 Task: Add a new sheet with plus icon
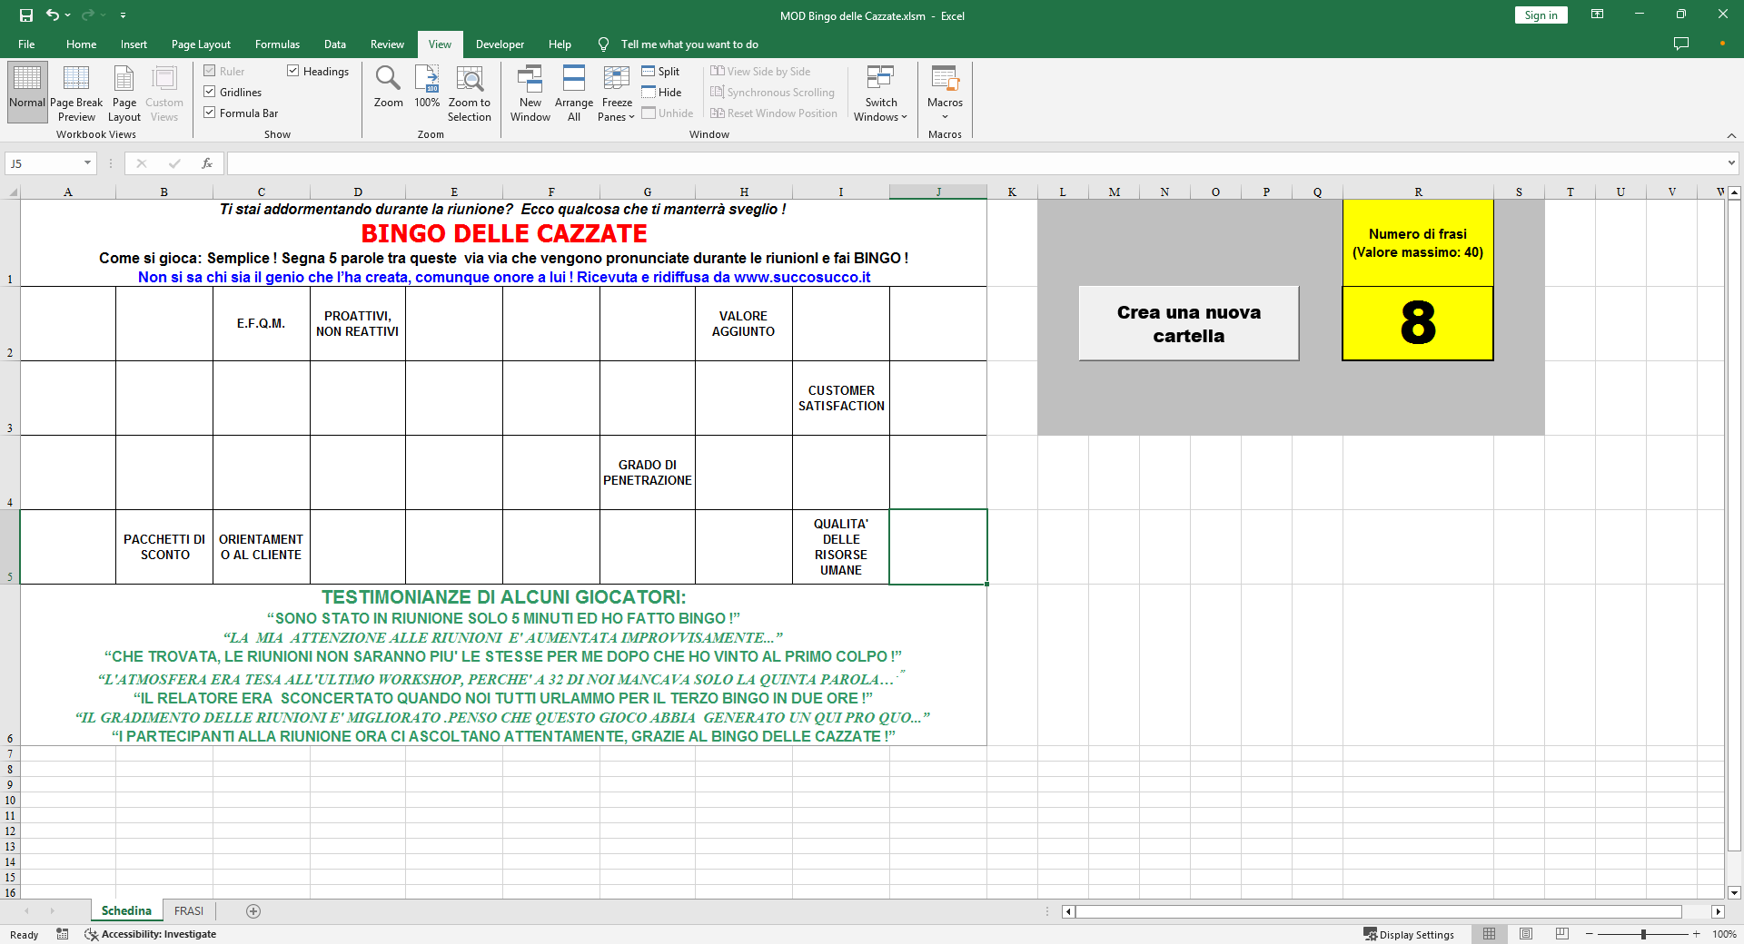coord(253,911)
